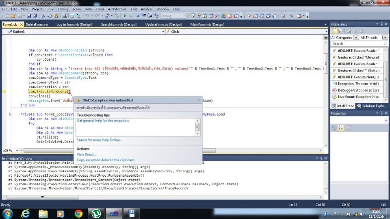Click the troubleshooting tips scrollbar
Image resolution: width=390 pixels, height=219 pixels.
(197, 127)
